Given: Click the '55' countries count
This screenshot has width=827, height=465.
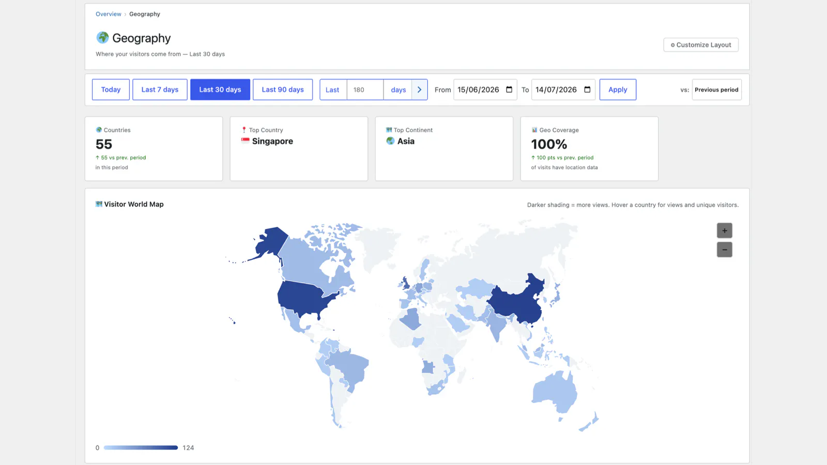Looking at the screenshot, I should click(104, 144).
